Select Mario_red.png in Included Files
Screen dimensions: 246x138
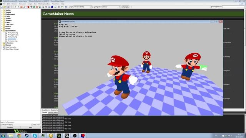point(12,37)
